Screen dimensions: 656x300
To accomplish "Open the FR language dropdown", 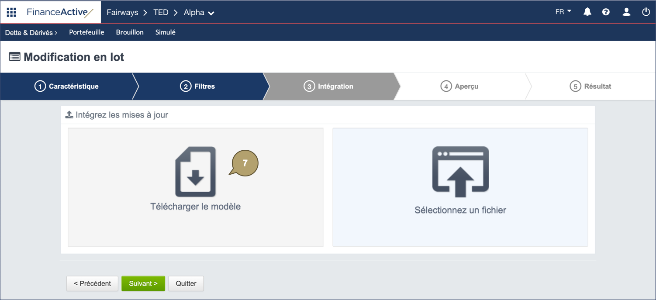I will click(x=563, y=12).
